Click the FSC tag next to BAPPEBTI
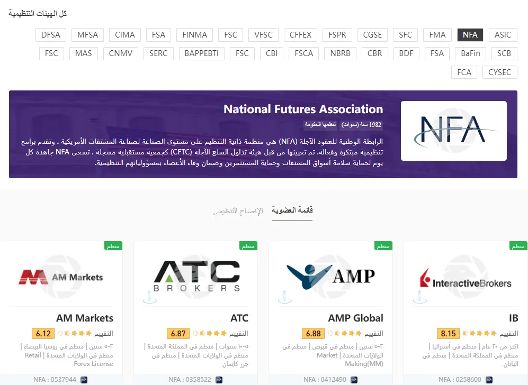The height and width of the screenshot is (385, 528). pyautogui.click(x=242, y=53)
